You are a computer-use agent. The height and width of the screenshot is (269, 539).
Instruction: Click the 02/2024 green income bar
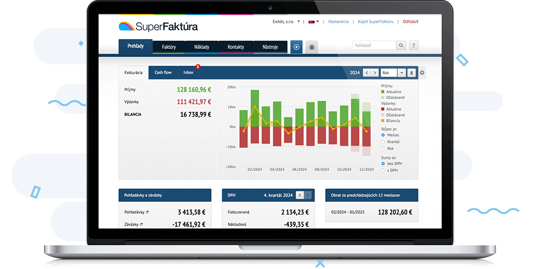coord(255,108)
